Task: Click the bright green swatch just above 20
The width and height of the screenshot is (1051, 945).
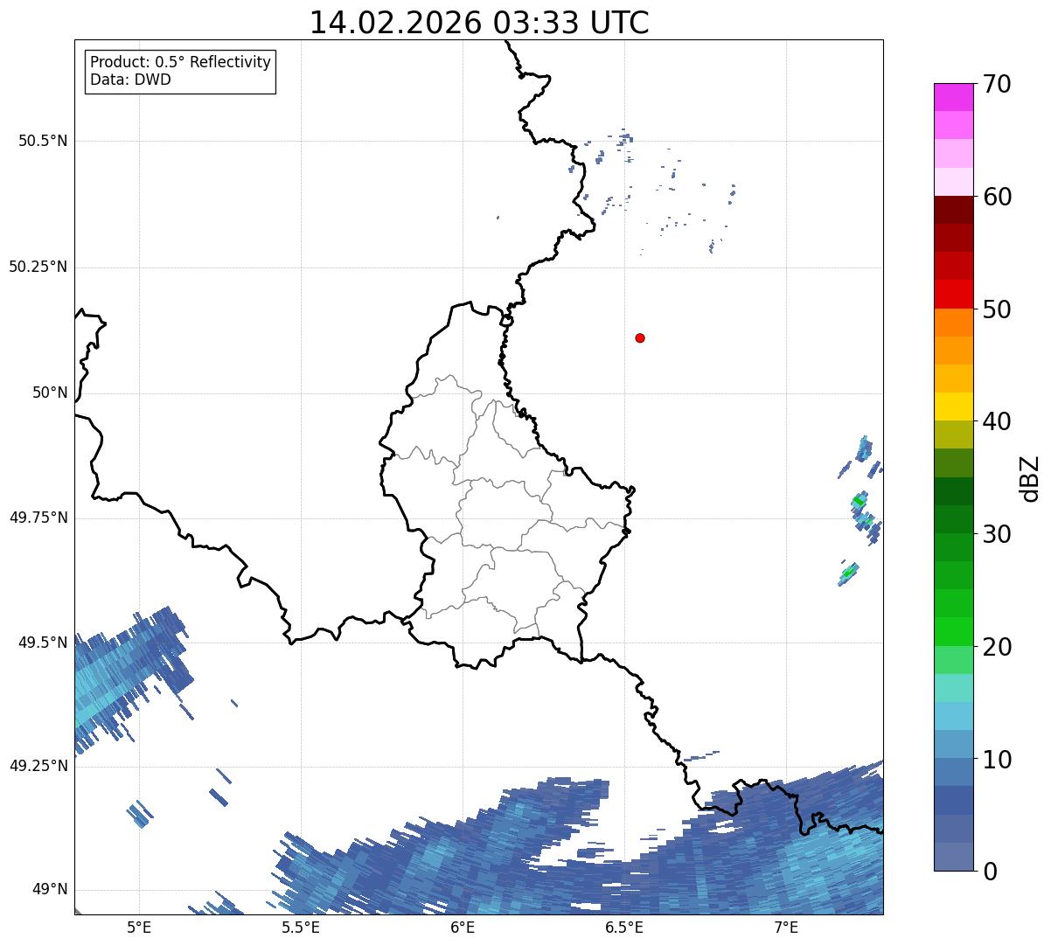Action: point(953,631)
